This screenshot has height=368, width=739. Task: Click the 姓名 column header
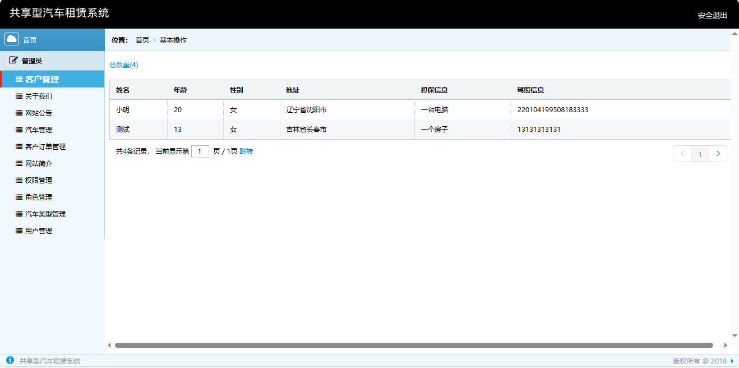123,90
